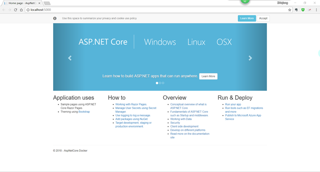The width and height of the screenshot is (320, 172).
Task: Select second carousel indicator dot
Action: point(160,83)
